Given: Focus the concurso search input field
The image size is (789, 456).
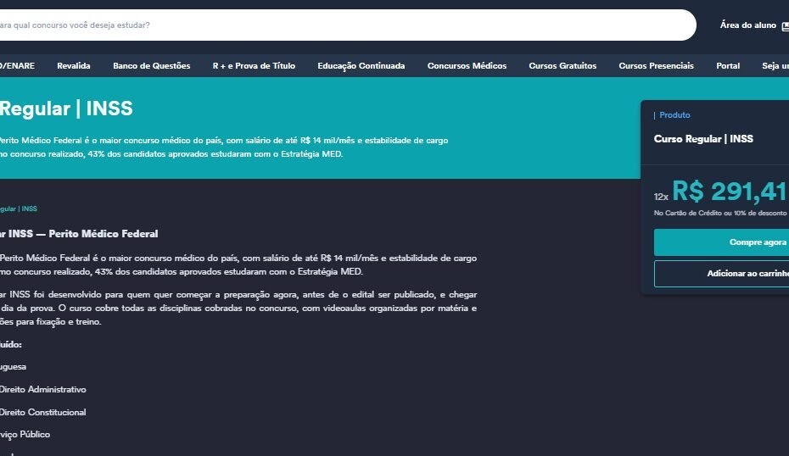Looking at the screenshot, I should pos(347,25).
